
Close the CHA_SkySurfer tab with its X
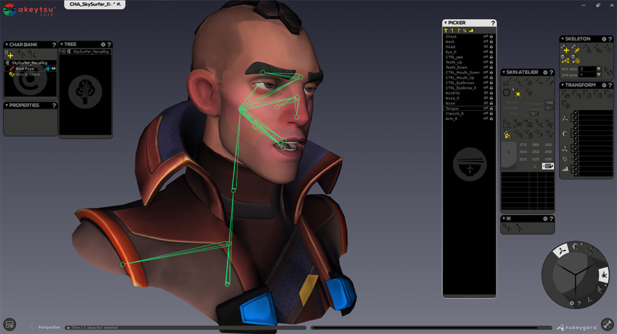[119, 4]
